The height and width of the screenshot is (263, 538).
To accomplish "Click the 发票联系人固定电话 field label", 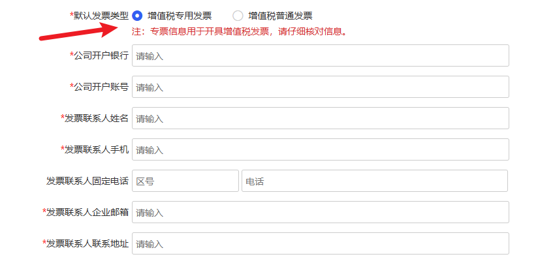I will coord(87,181).
